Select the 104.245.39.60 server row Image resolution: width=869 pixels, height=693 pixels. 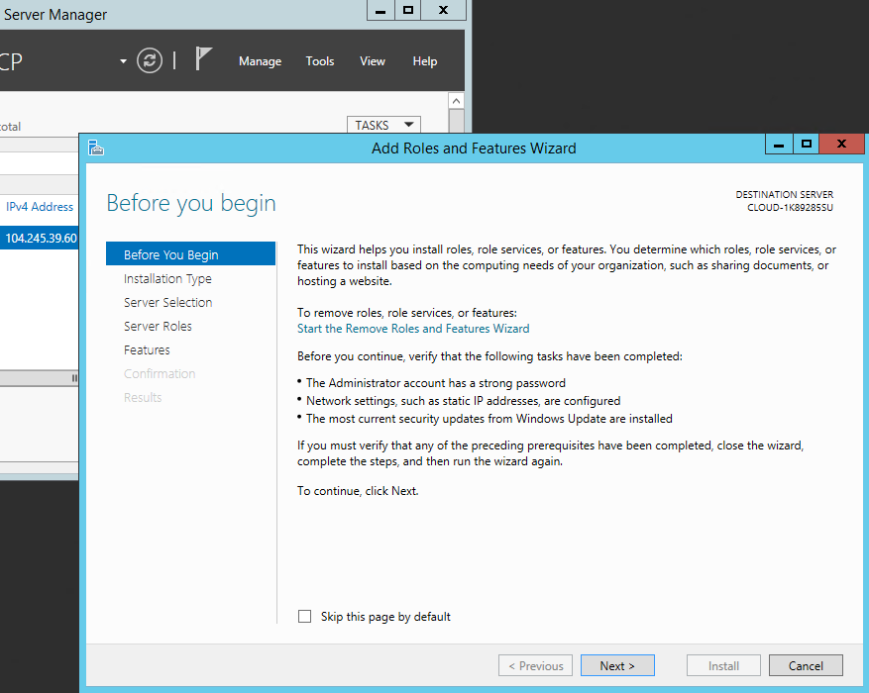click(x=40, y=238)
